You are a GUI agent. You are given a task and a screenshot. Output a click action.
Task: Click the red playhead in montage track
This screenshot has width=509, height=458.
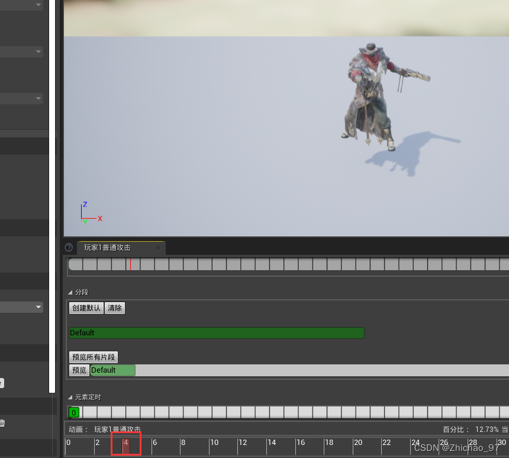pyautogui.click(x=130, y=264)
